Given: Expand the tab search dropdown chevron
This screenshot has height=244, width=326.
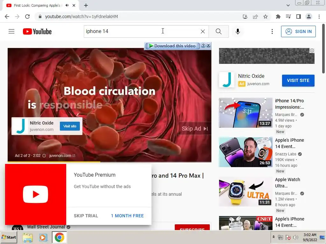Looking at the screenshot, I should point(288,5).
